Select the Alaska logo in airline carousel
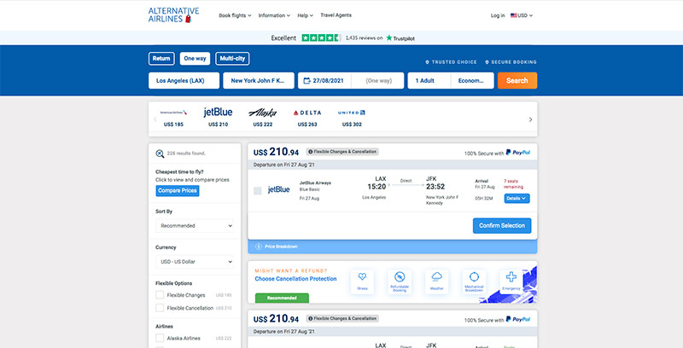The height and width of the screenshot is (348, 683). (262, 113)
